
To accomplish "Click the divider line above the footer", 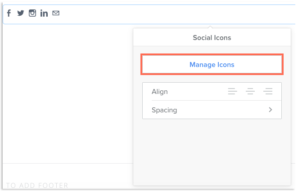I will [68, 163].
